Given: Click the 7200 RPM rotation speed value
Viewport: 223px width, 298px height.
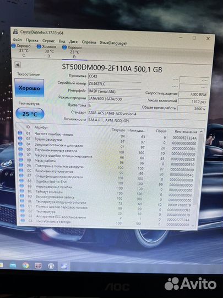Looking at the screenshot, I should (193, 94).
